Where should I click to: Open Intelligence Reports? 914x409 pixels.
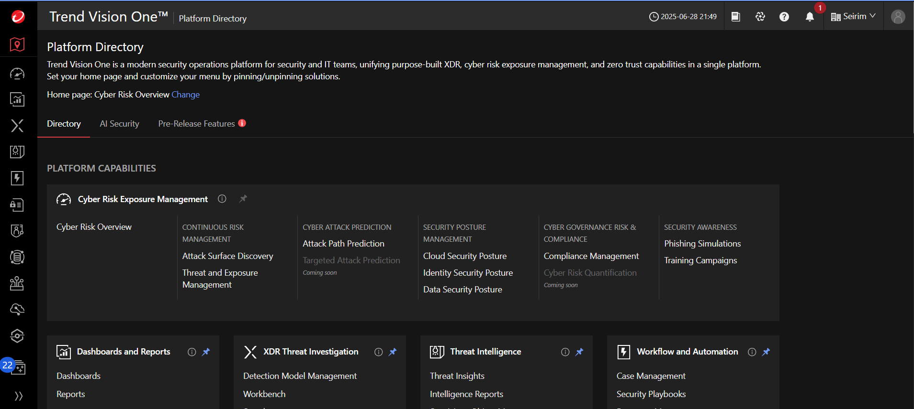point(466,394)
